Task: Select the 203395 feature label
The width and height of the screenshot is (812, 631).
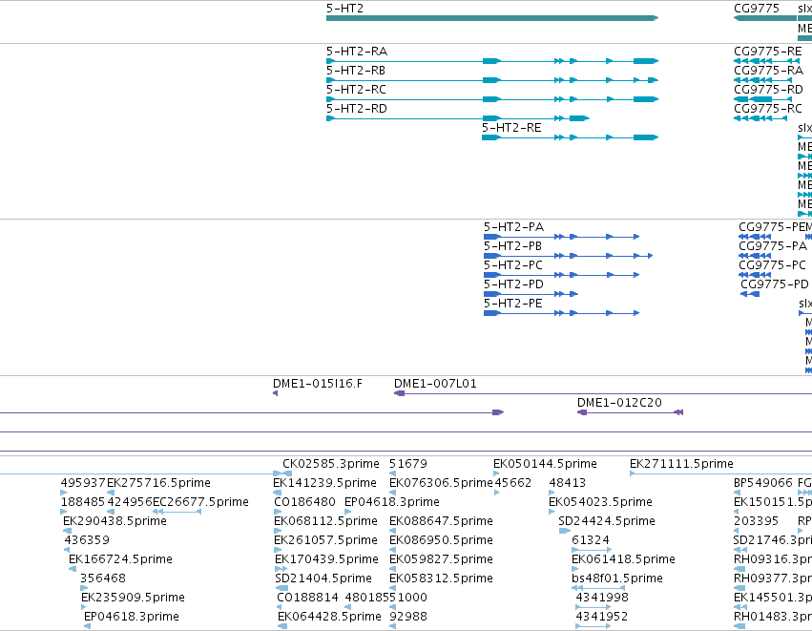Action: pyautogui.click(x=756, y=521)
